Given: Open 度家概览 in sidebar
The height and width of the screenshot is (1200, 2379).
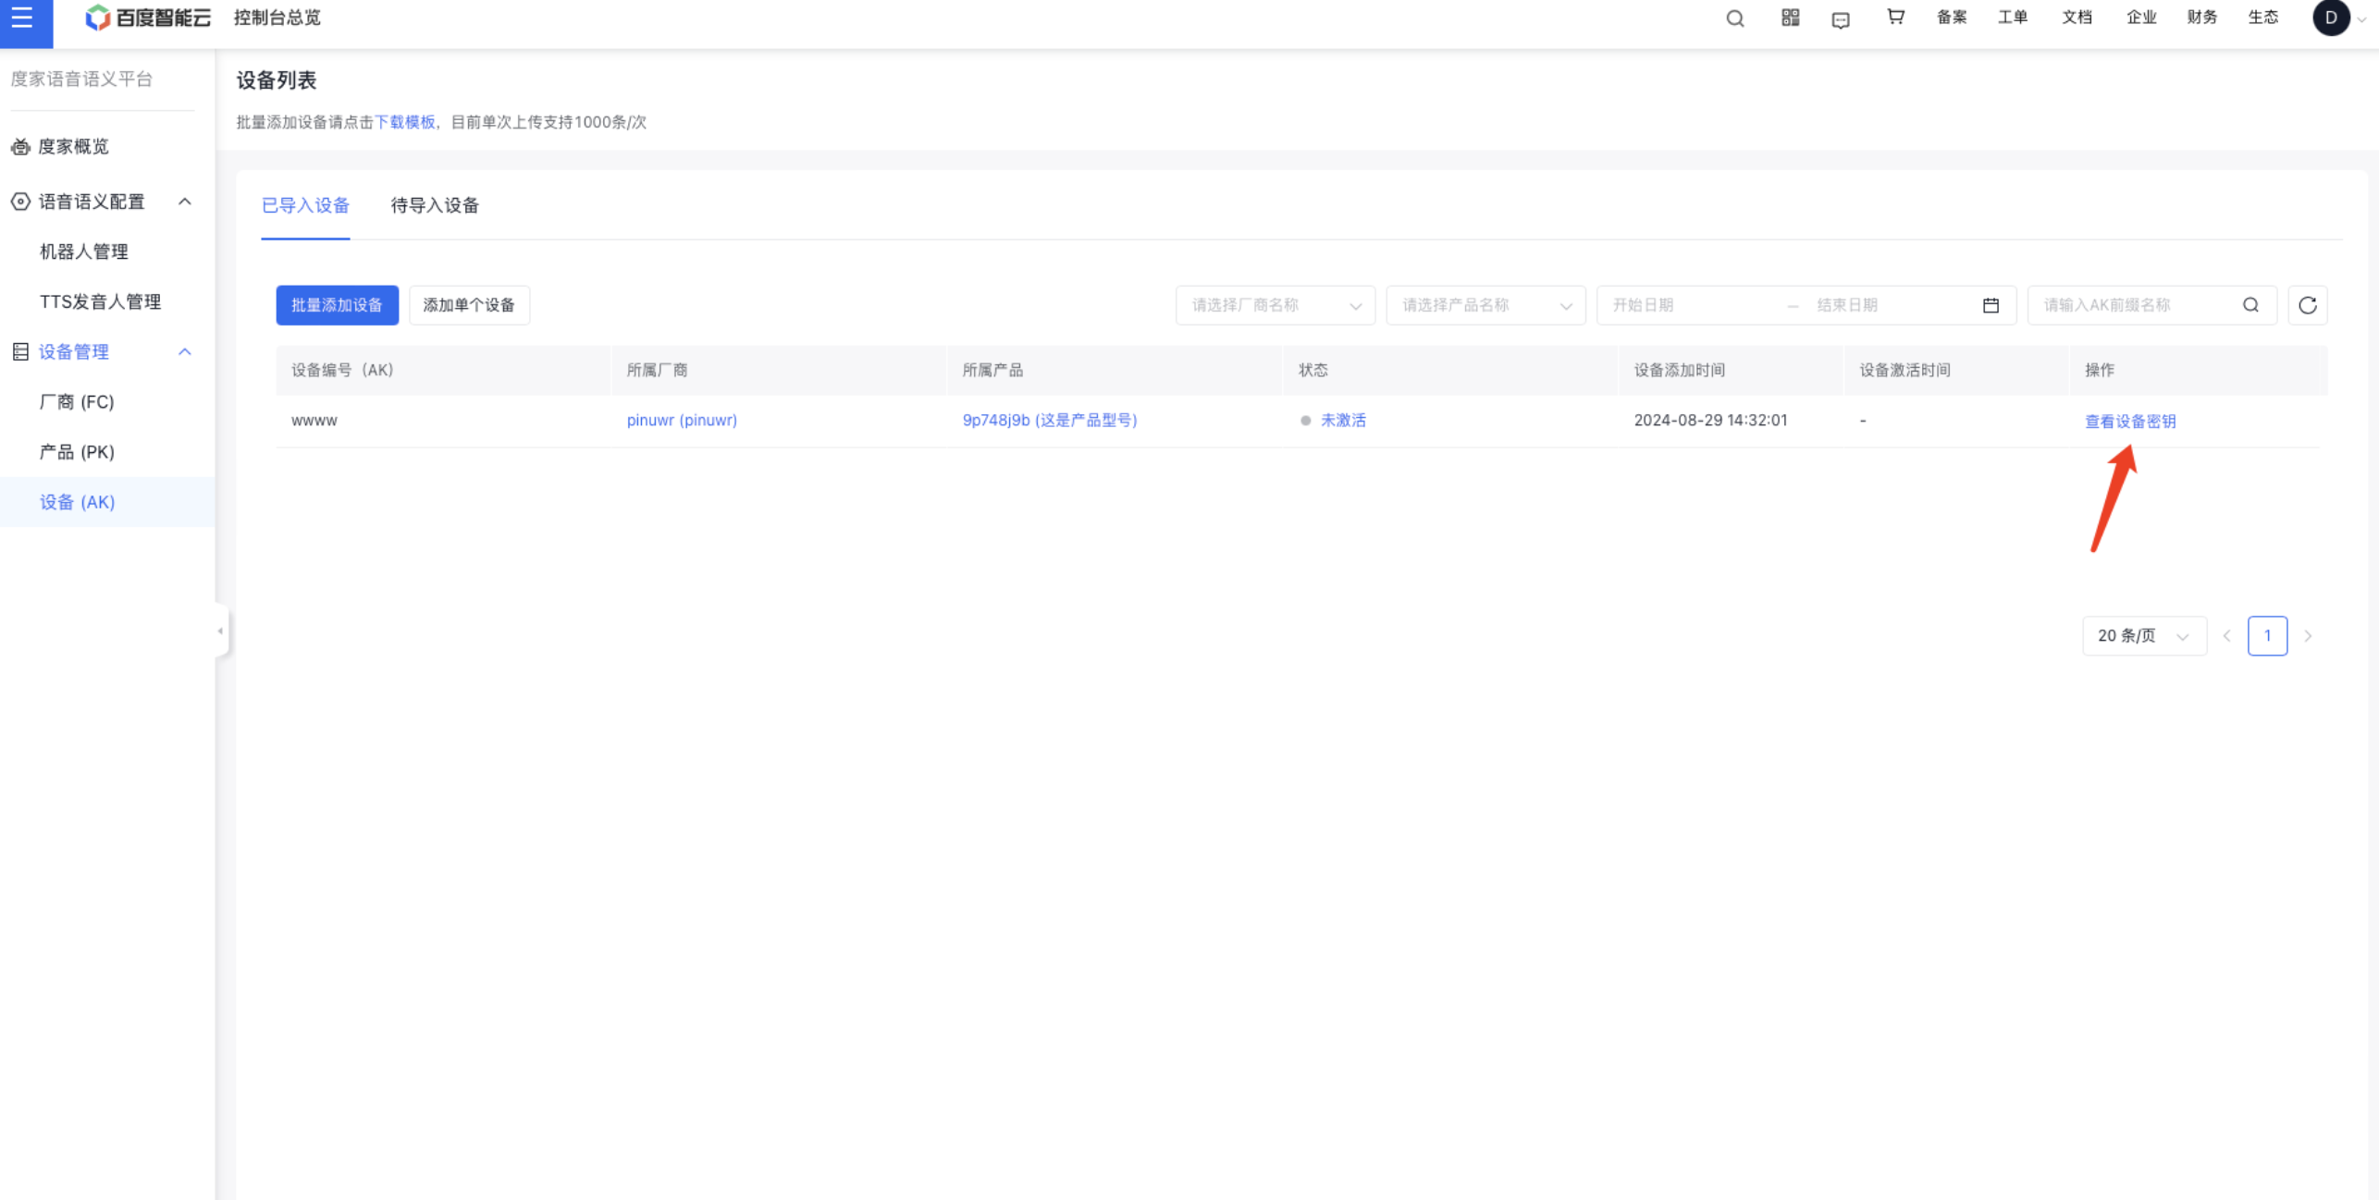Looking at the screenshot, I should point(72,146).
